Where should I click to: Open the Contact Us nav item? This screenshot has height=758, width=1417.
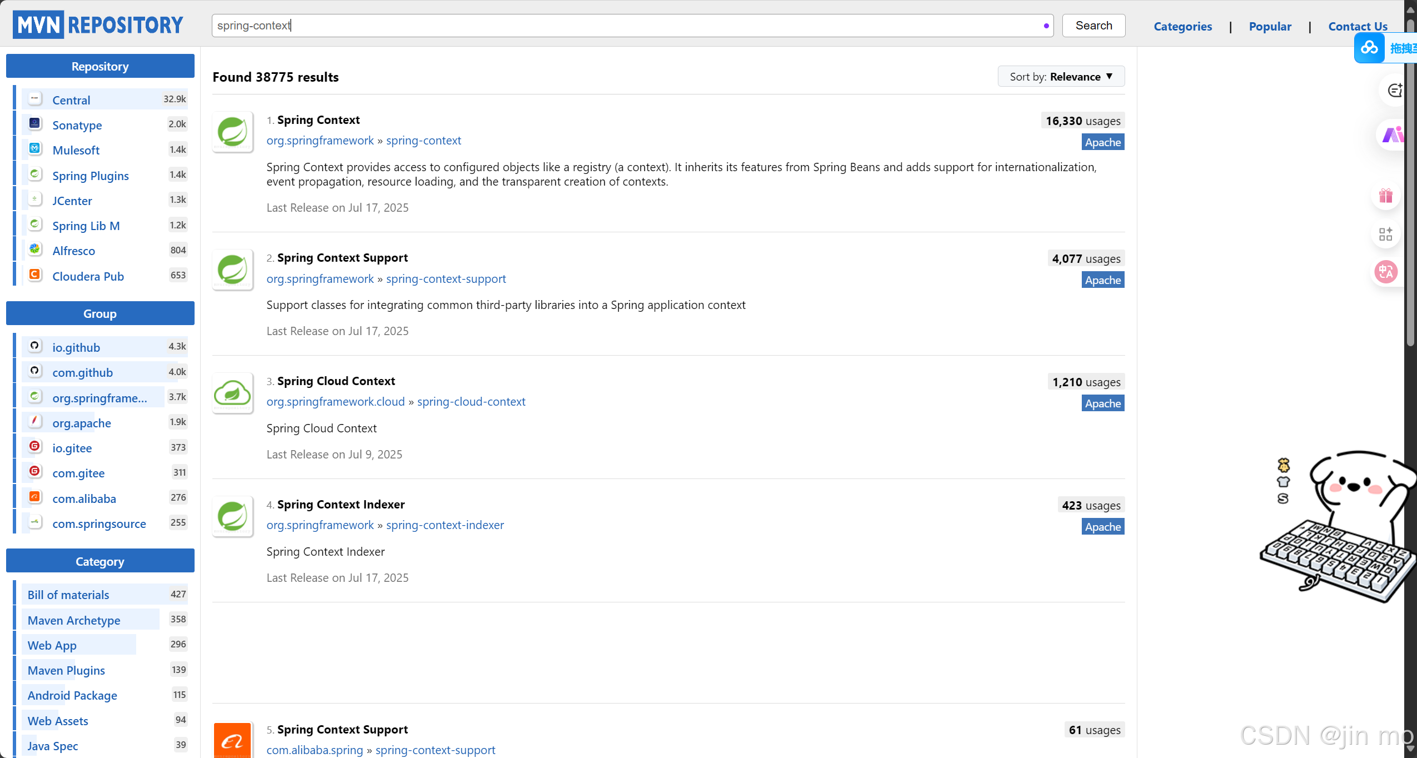1358,26
